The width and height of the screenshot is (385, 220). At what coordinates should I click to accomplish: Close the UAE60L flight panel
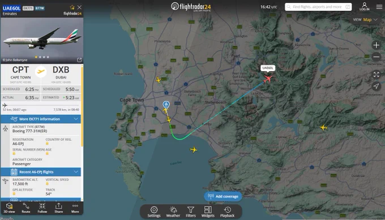(x=79, y=7)
